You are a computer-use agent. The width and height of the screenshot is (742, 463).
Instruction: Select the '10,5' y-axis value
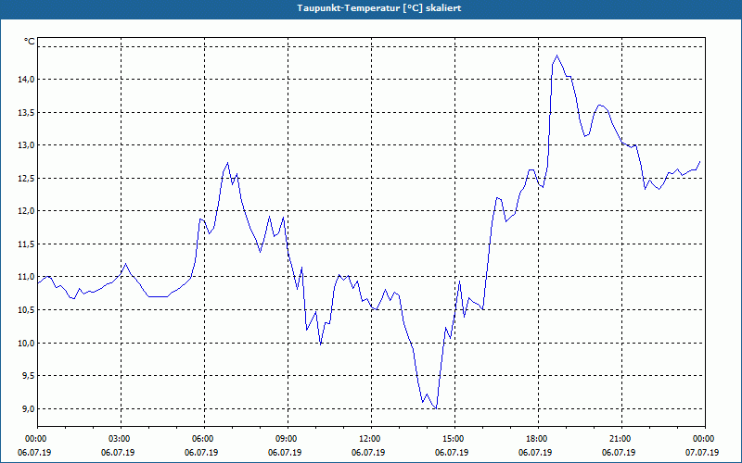click(x=27, y=309)
